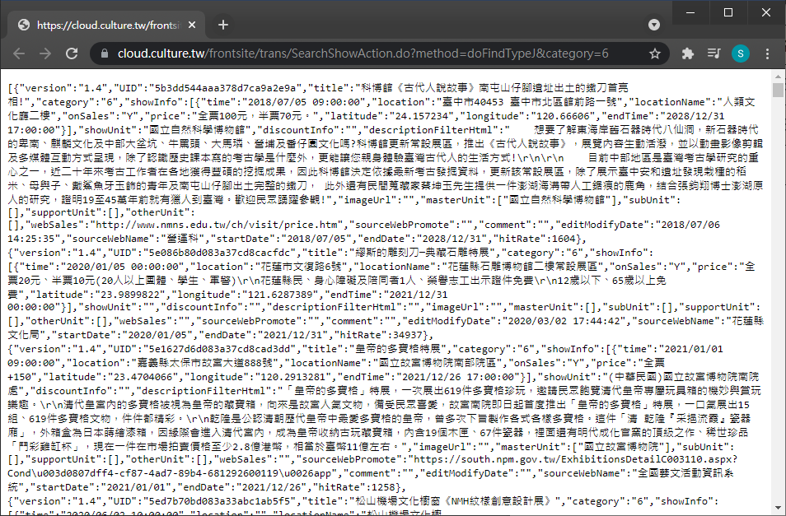
Task: Select the cloud.culture.tw browser tab
Action: 106,25
